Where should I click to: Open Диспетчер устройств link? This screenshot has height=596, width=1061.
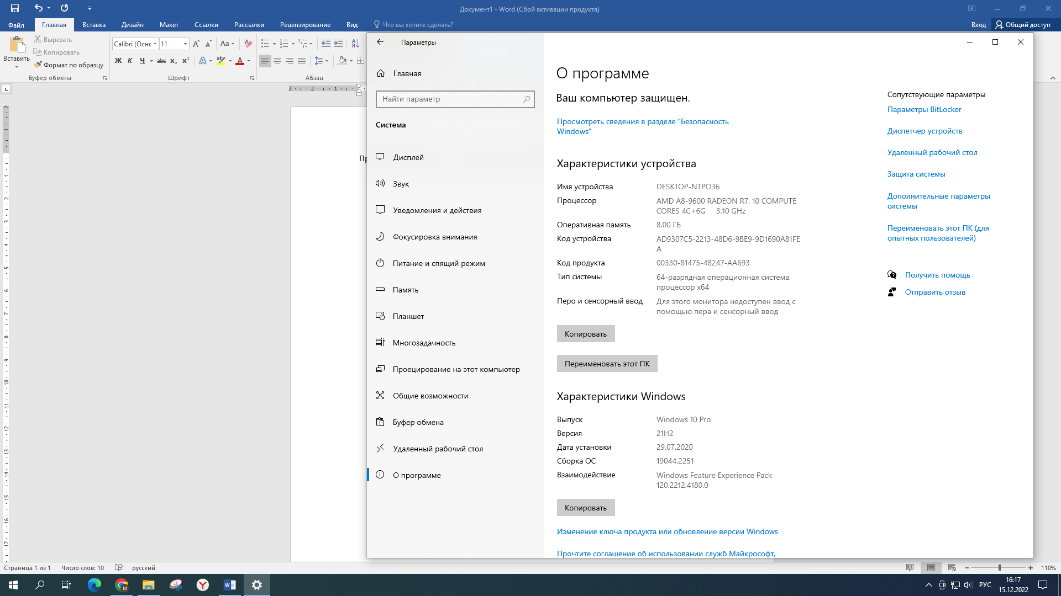click(x=925, y=131)
